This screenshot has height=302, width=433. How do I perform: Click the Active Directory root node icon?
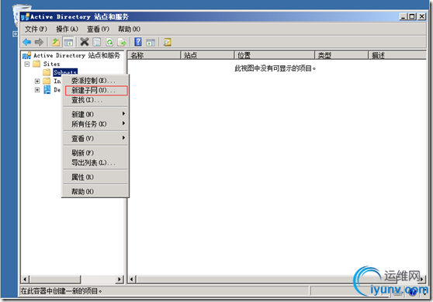[27, 56]
